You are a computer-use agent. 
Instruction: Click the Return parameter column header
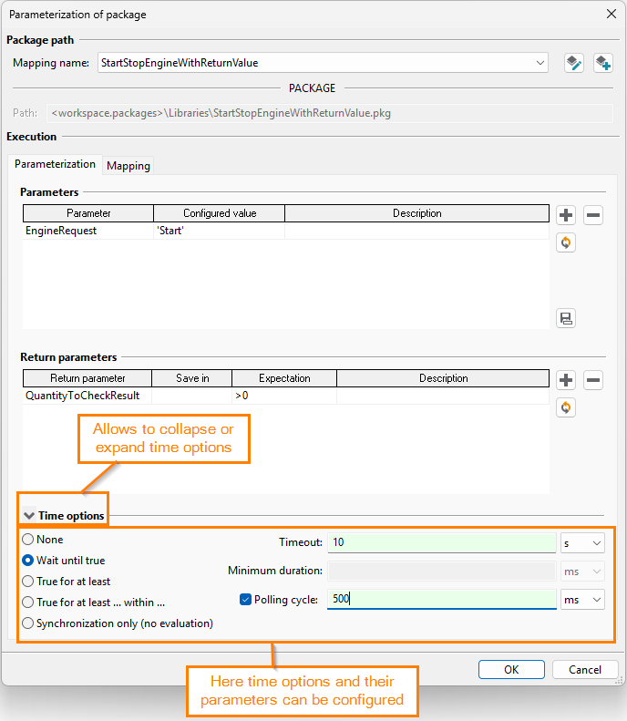pyautogui.click(x=87, y=378)
